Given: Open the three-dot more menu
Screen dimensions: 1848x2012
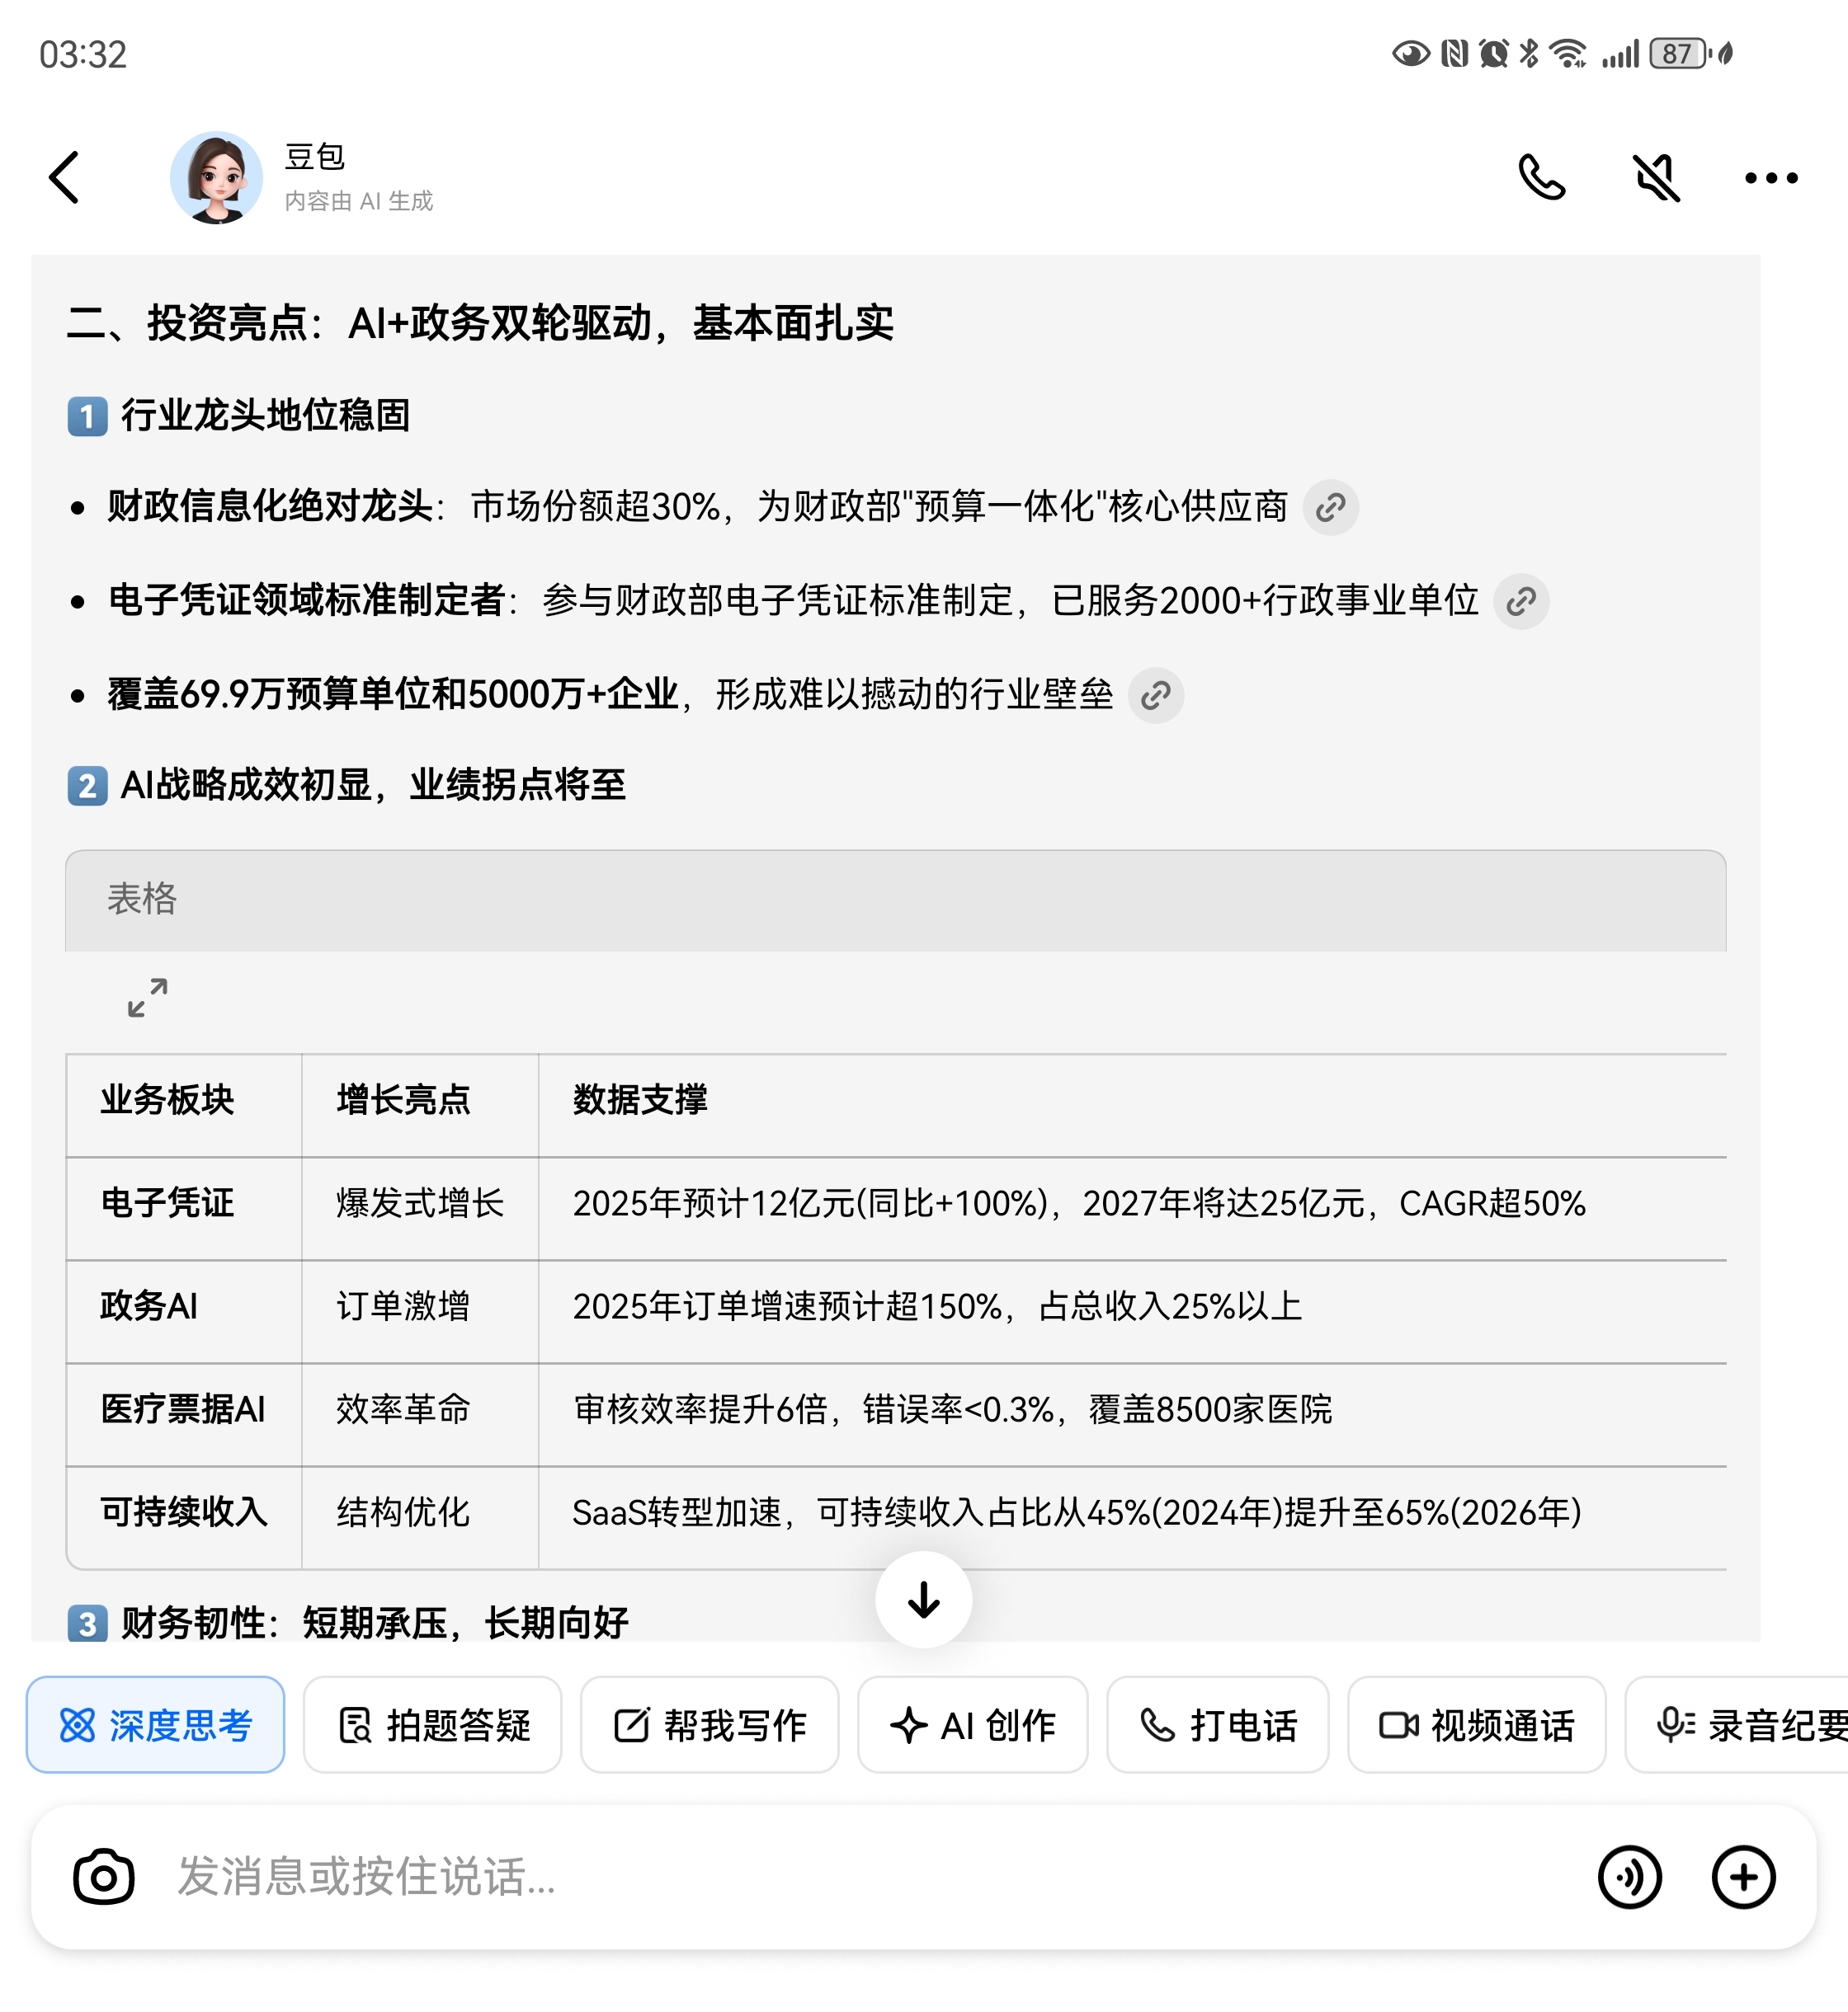Looking at the screenshot, I should point(1770,178).
